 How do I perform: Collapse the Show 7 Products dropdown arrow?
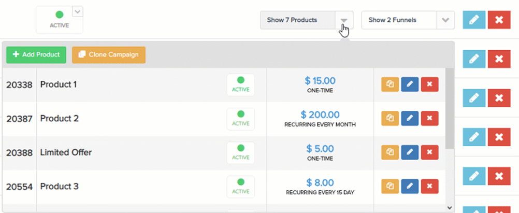coord(344,20)
